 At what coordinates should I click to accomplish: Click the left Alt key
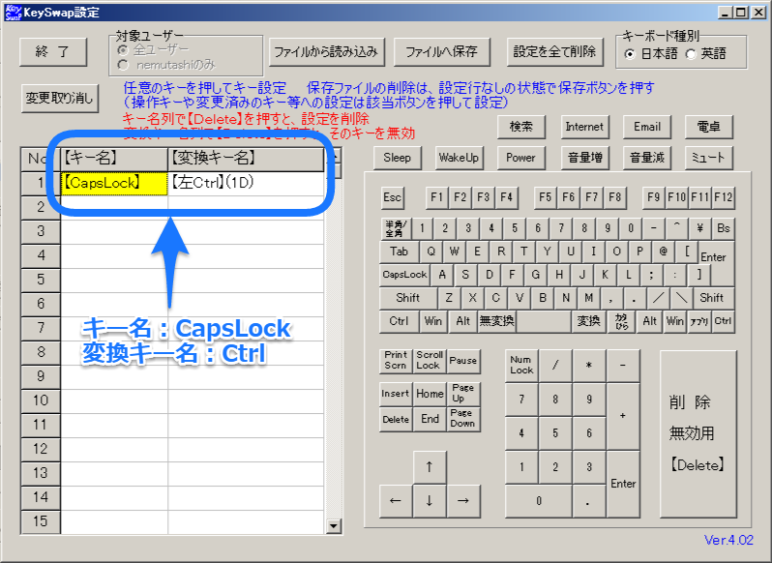pyautogui.click(x=462, y=321)
